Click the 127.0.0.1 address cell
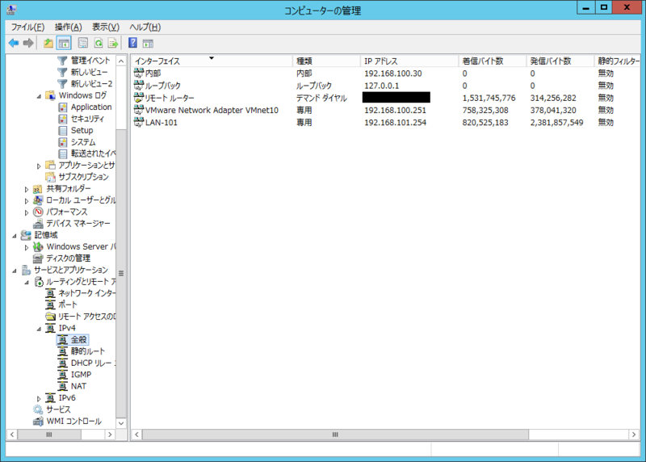The height and width of the screenshot is (462, 646). click(x=381, y=86)
